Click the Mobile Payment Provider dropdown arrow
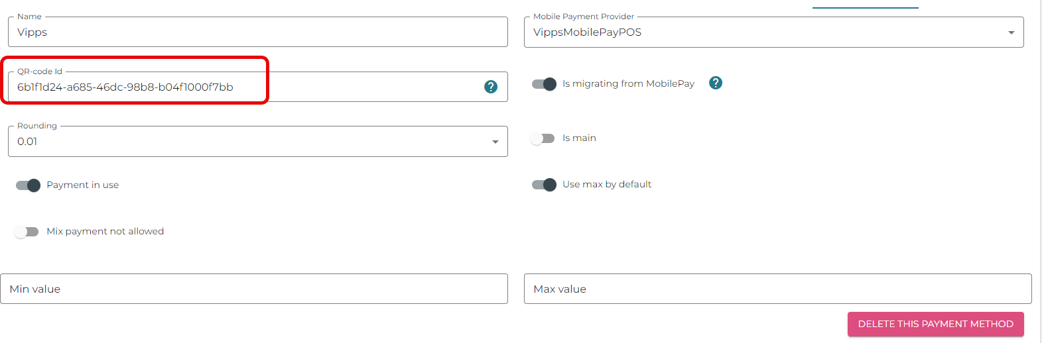The width and height of the screenshot is (1042, 343). pos(1011,32)
